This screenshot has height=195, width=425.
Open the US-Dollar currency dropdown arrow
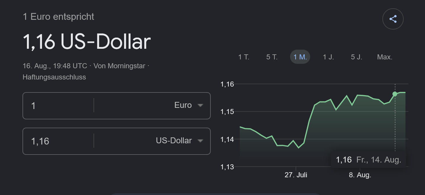point(200,141)
